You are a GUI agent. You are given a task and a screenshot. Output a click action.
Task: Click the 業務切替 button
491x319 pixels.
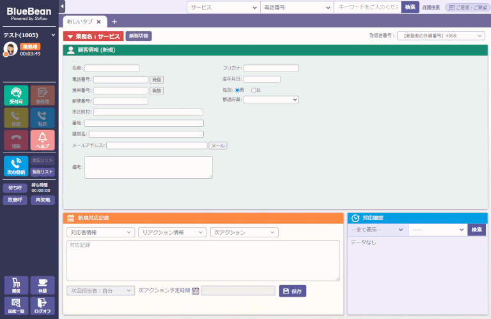[x=139, y=36]
